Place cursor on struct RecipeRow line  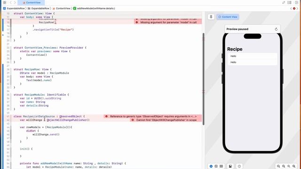coord(32,69)
